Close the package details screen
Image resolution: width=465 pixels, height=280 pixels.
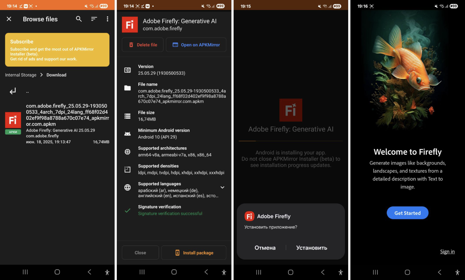140,253
